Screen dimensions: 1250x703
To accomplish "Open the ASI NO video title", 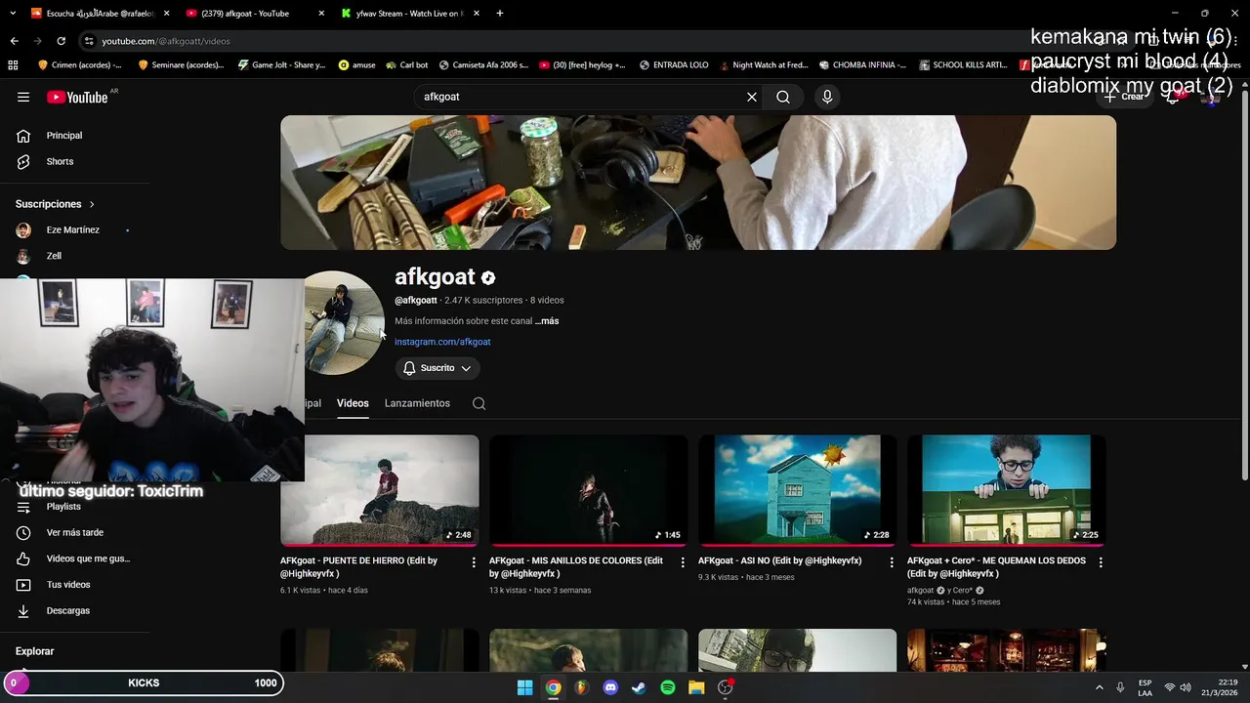I will coord(779,560).
